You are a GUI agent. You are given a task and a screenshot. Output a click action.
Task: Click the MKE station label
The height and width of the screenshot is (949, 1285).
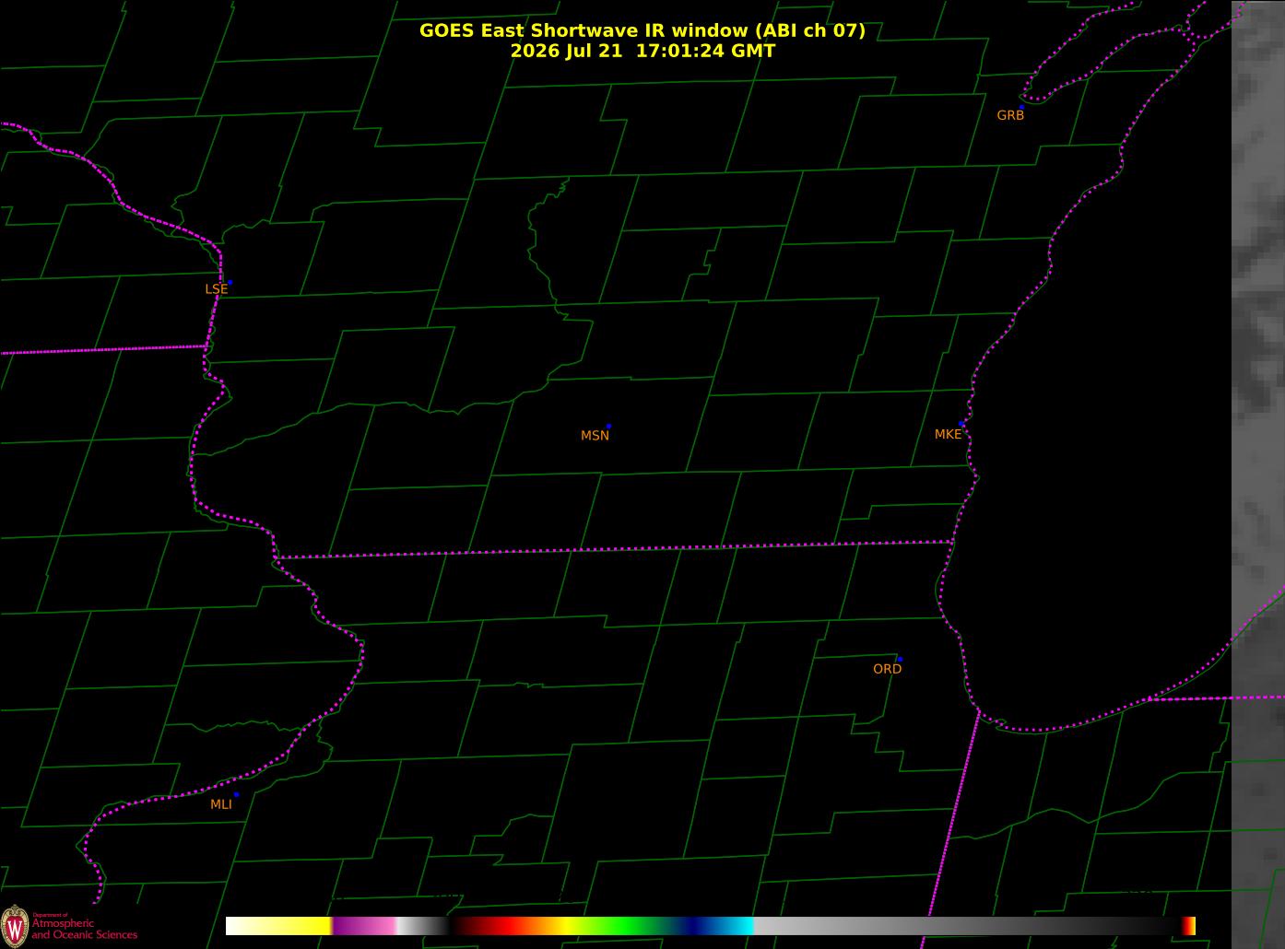pyautogui.click(x=948, y=434)
